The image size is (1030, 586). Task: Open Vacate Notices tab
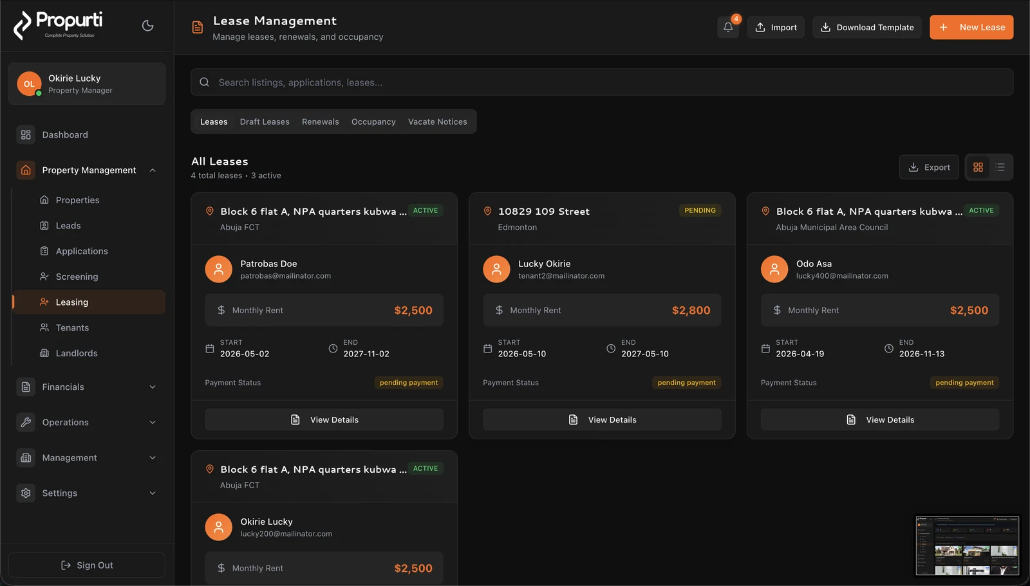coord(438,122)
